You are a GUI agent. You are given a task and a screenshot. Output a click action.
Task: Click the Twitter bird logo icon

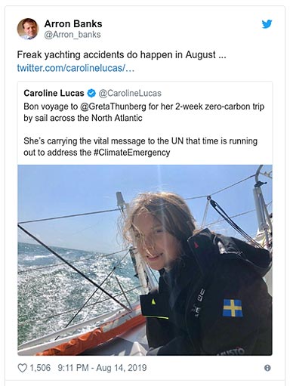pos(267,24)
